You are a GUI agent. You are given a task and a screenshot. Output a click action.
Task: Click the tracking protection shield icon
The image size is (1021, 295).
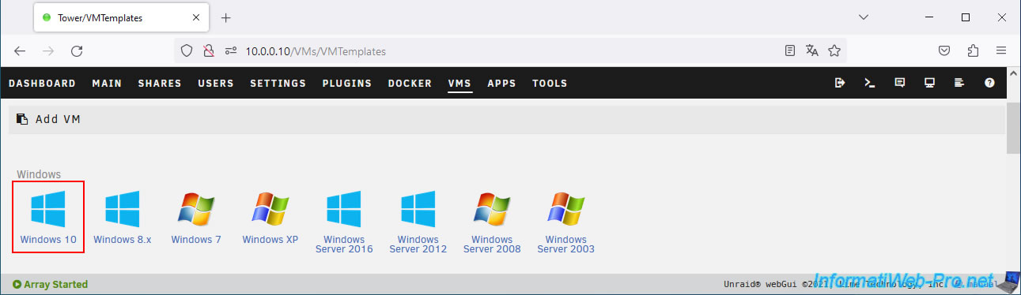click(187, 50)
